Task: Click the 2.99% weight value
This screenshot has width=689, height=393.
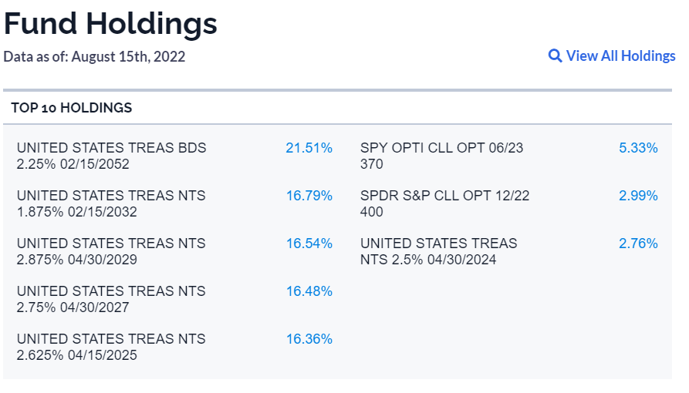Action: 638,196
